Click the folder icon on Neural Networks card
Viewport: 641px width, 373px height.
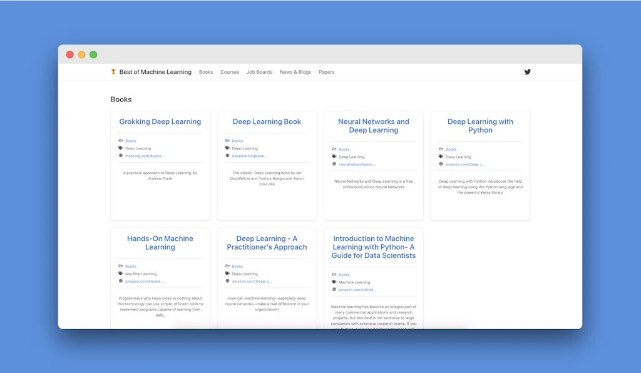pos(336,149)
